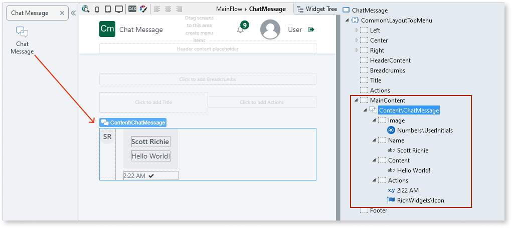Click the notification bell icon
The height and width of the screenshot is (228, 512).
click(241, 30)
